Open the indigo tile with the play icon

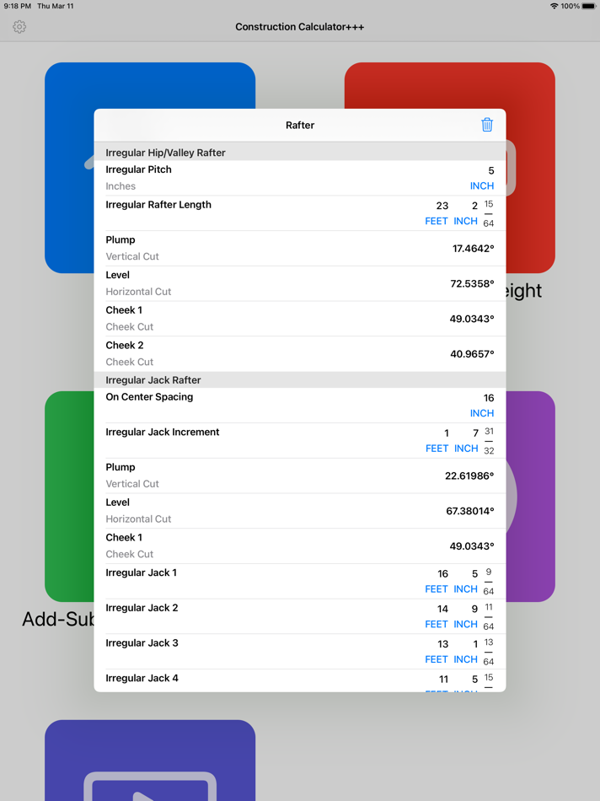(150, 761)
